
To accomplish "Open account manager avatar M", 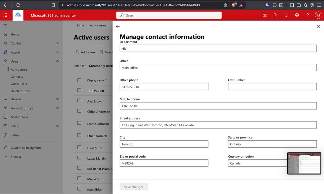I will [x=318, y=15].
